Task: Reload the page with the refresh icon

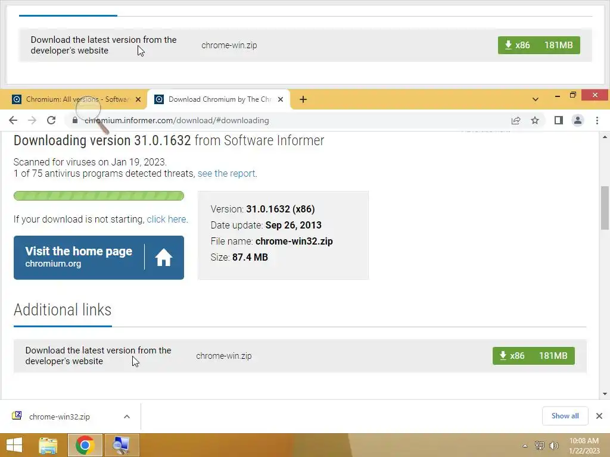Action: (51, 120)
